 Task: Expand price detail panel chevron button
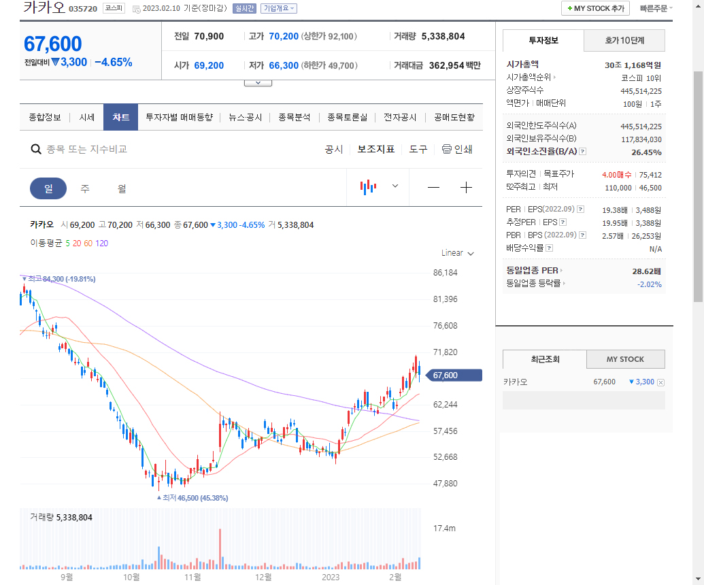coord(258,82)
